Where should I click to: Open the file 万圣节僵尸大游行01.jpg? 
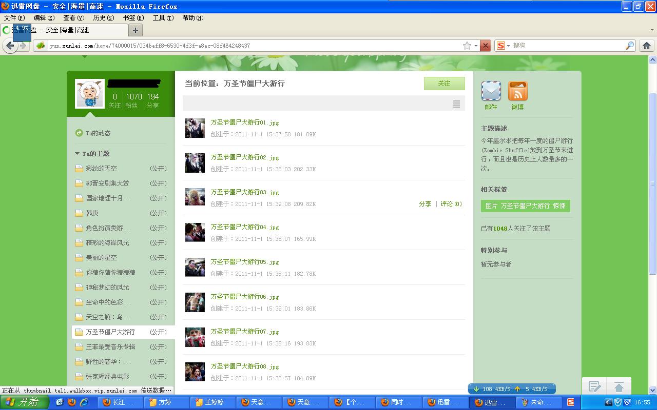[x=245, y=122]
